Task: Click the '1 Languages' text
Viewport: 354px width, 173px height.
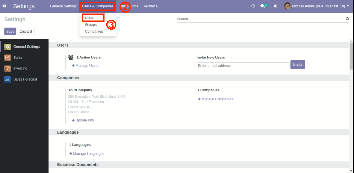Action: pos(80,145)
